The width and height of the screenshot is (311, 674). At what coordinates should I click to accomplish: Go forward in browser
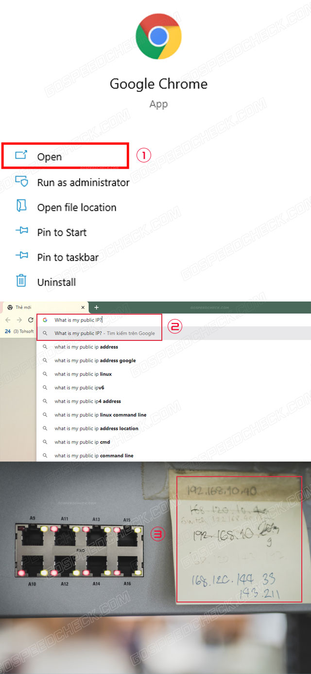tap(19, 320)
